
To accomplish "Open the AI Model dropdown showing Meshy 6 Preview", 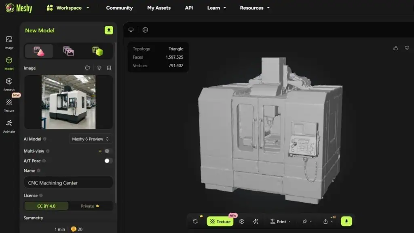I will pos(91,139).
